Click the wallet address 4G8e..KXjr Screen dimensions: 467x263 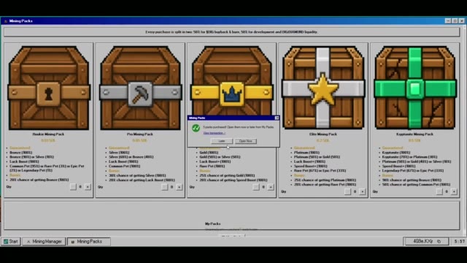423,241
